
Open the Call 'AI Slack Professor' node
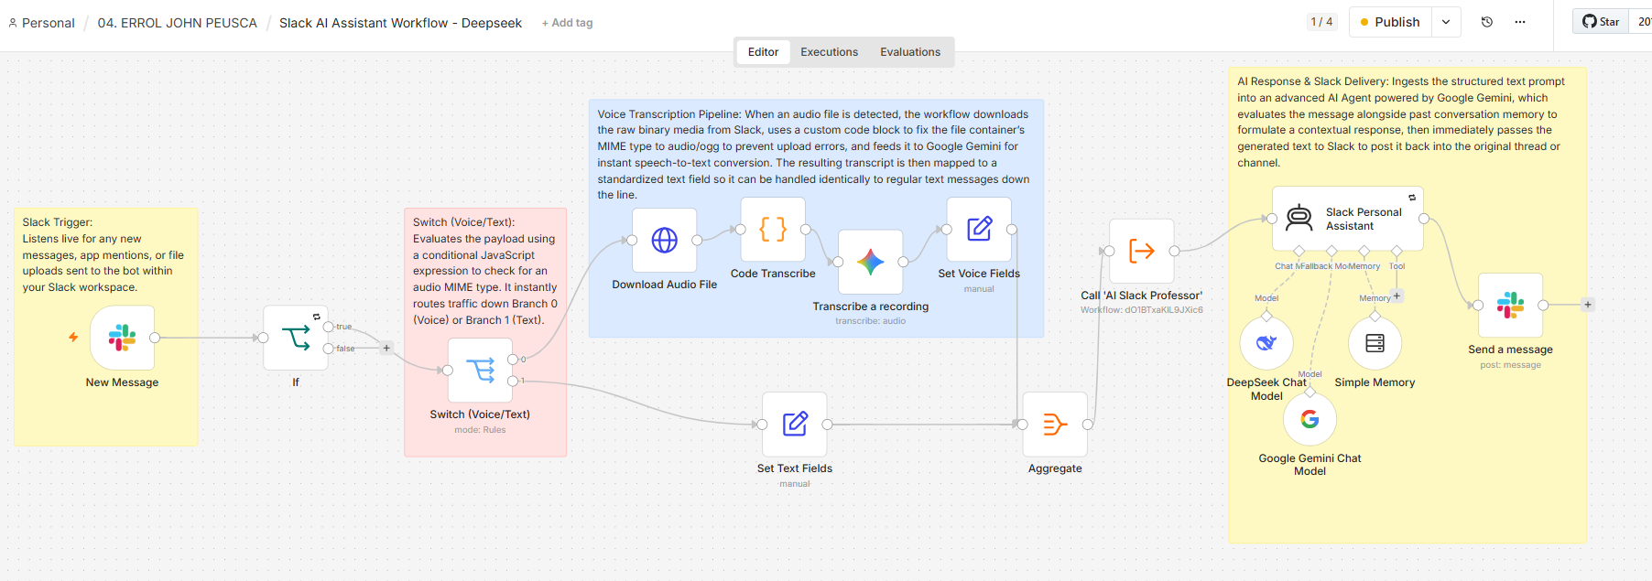click(x=1141, y=251)
